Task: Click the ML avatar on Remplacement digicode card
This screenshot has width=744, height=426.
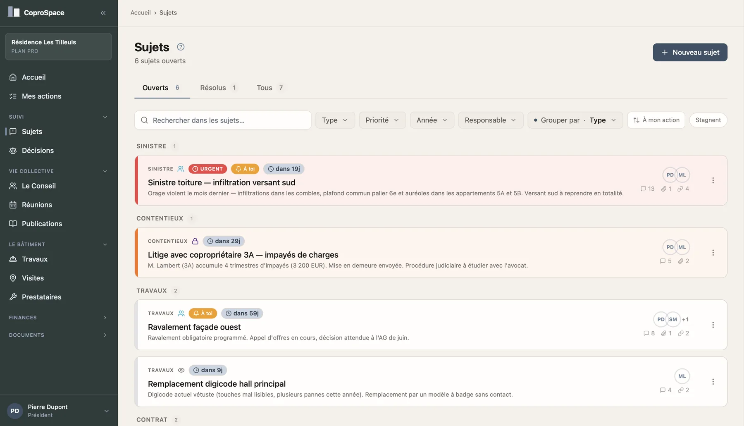Action: (682, 376)
